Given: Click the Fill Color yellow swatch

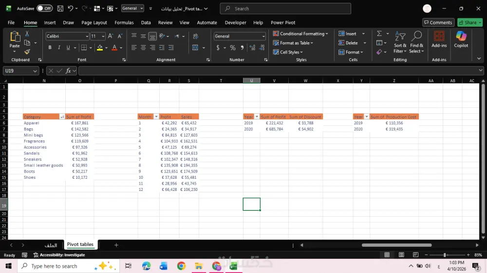Looking at the screenshot, I should click(x=100, y=48).
